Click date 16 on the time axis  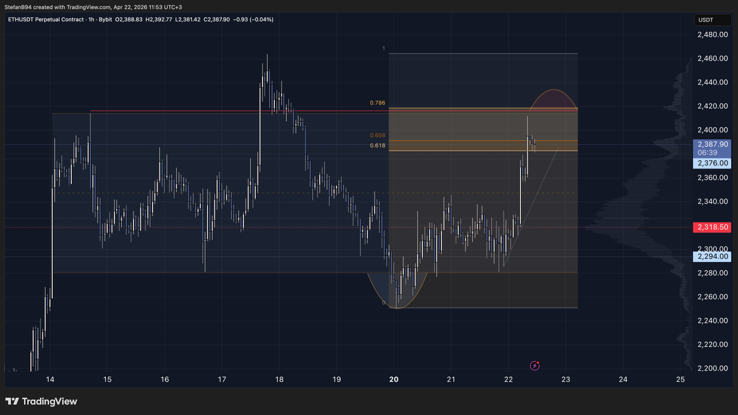coord(164,380)
